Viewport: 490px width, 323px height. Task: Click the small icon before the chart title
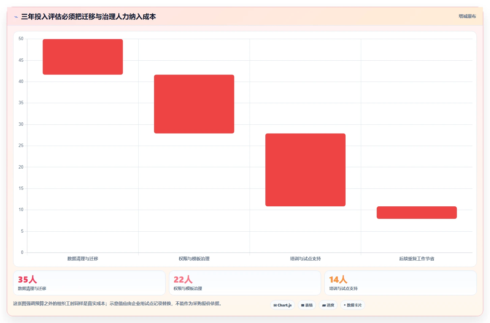click(x=16, y=17)
